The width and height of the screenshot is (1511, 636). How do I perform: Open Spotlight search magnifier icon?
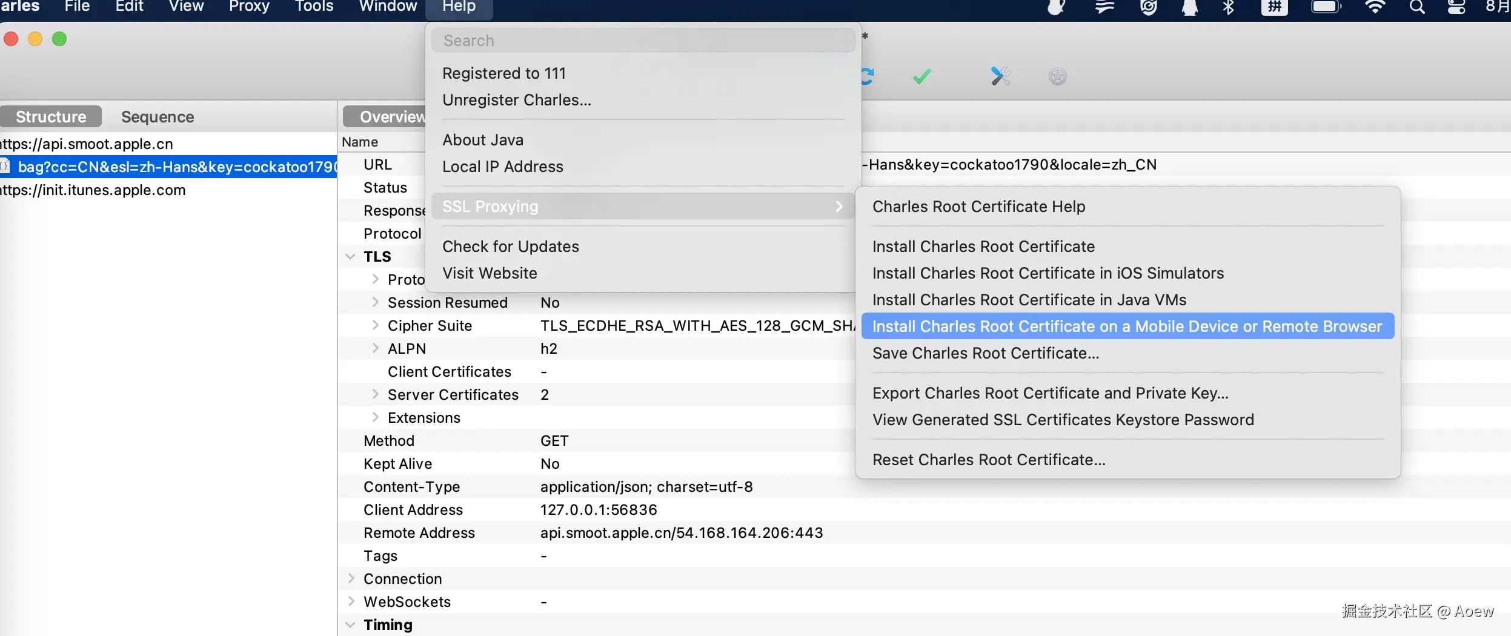pyautogui.click(x=1417, y=7)
